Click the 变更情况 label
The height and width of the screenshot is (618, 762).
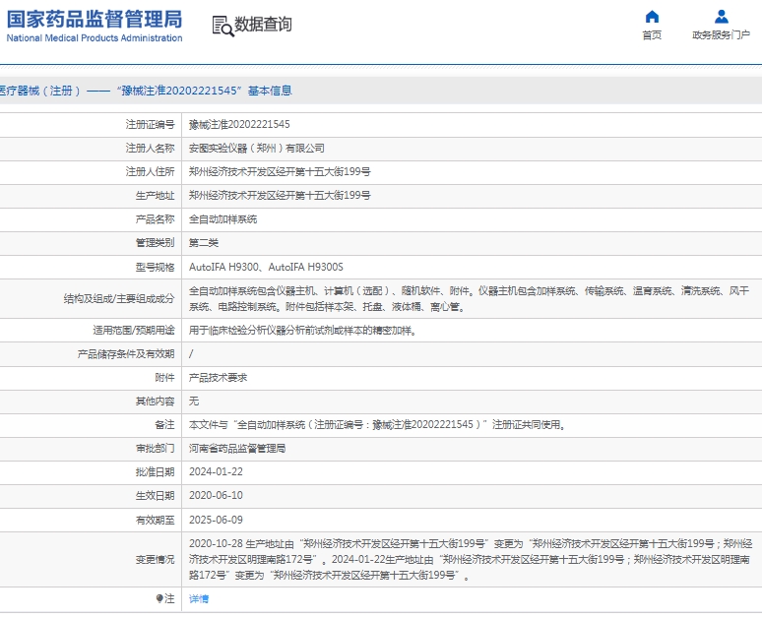point(155,560)
